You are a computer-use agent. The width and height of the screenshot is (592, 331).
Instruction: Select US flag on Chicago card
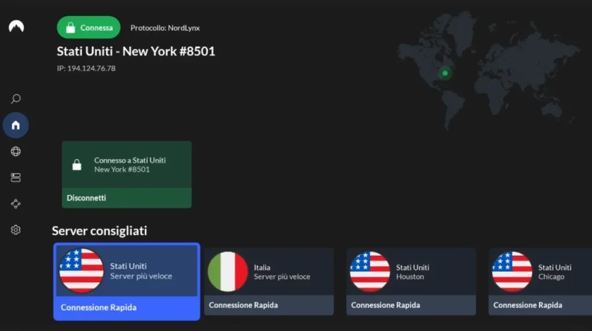tap(512, 271)
